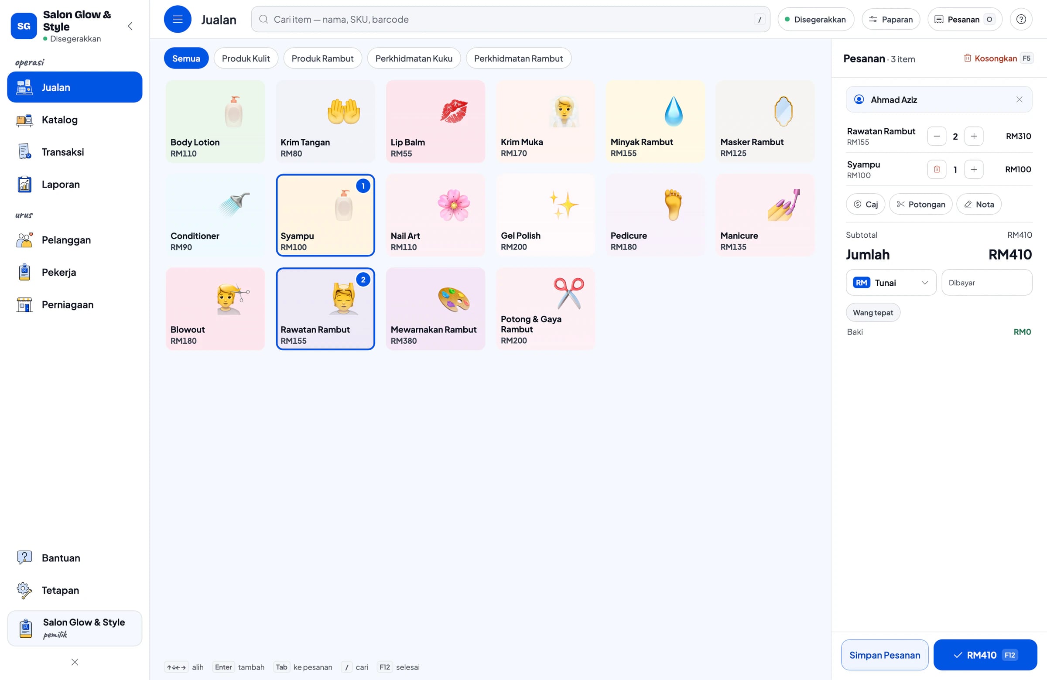Collapse sidebar with the chevron arrow
The width and height of the screenshot is (1047, 680).
pyautogui.click(x=130, y=26)
